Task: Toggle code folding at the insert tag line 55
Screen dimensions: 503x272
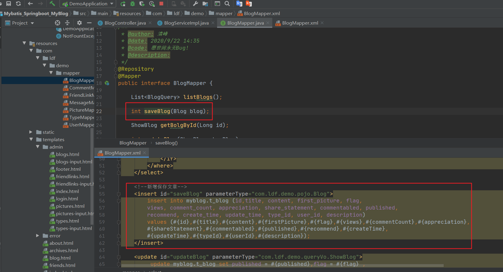Action: click(119, 194)
